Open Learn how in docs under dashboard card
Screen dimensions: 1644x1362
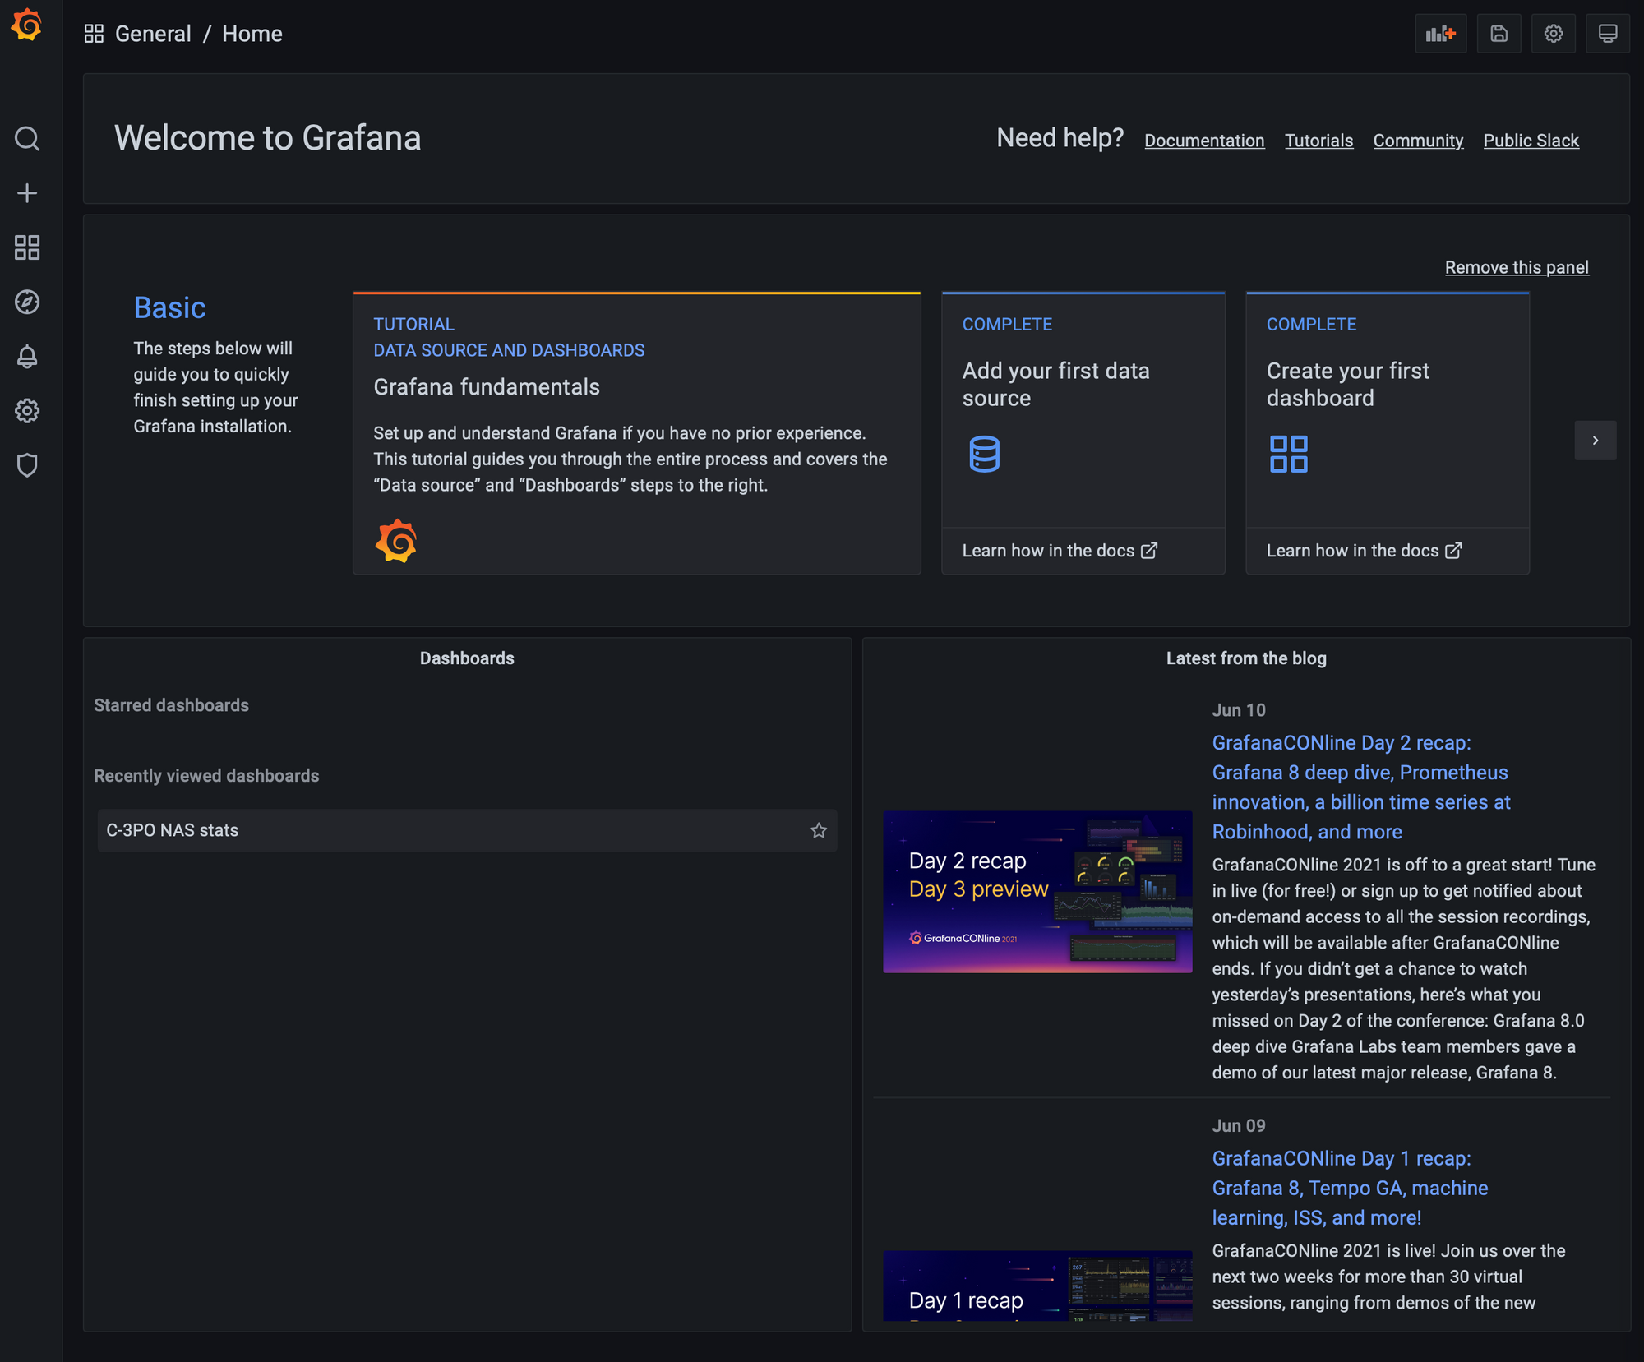(1364, 551)
